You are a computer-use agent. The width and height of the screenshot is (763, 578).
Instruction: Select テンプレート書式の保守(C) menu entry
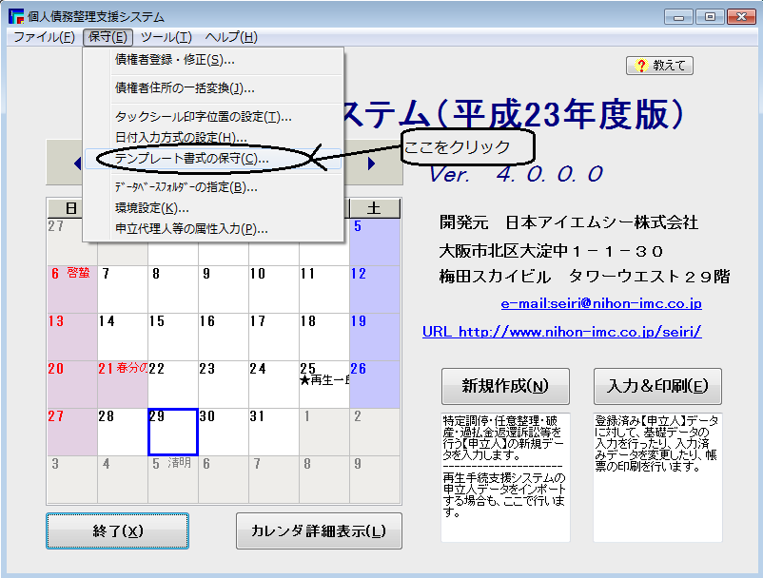(191, 159)
